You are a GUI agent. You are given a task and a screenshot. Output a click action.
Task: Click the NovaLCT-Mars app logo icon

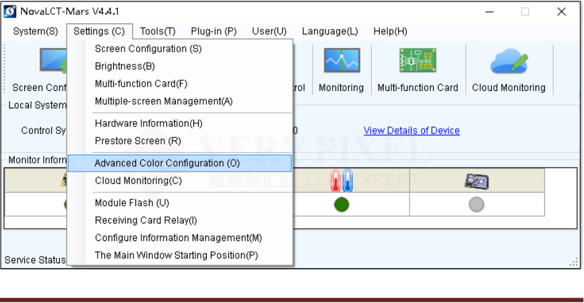(9, 11)
